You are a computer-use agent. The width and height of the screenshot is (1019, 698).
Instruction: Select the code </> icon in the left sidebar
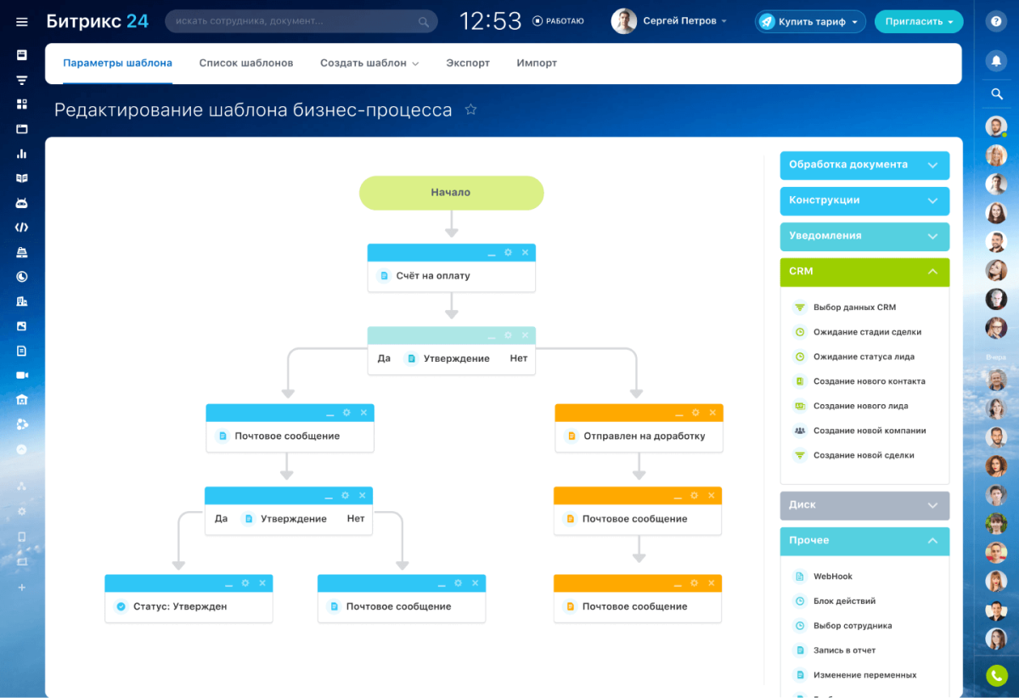21,227
